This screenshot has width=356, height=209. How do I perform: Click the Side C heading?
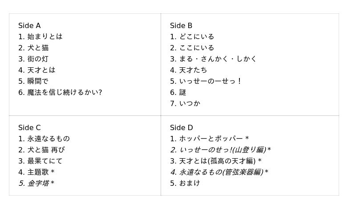[29, 128]
